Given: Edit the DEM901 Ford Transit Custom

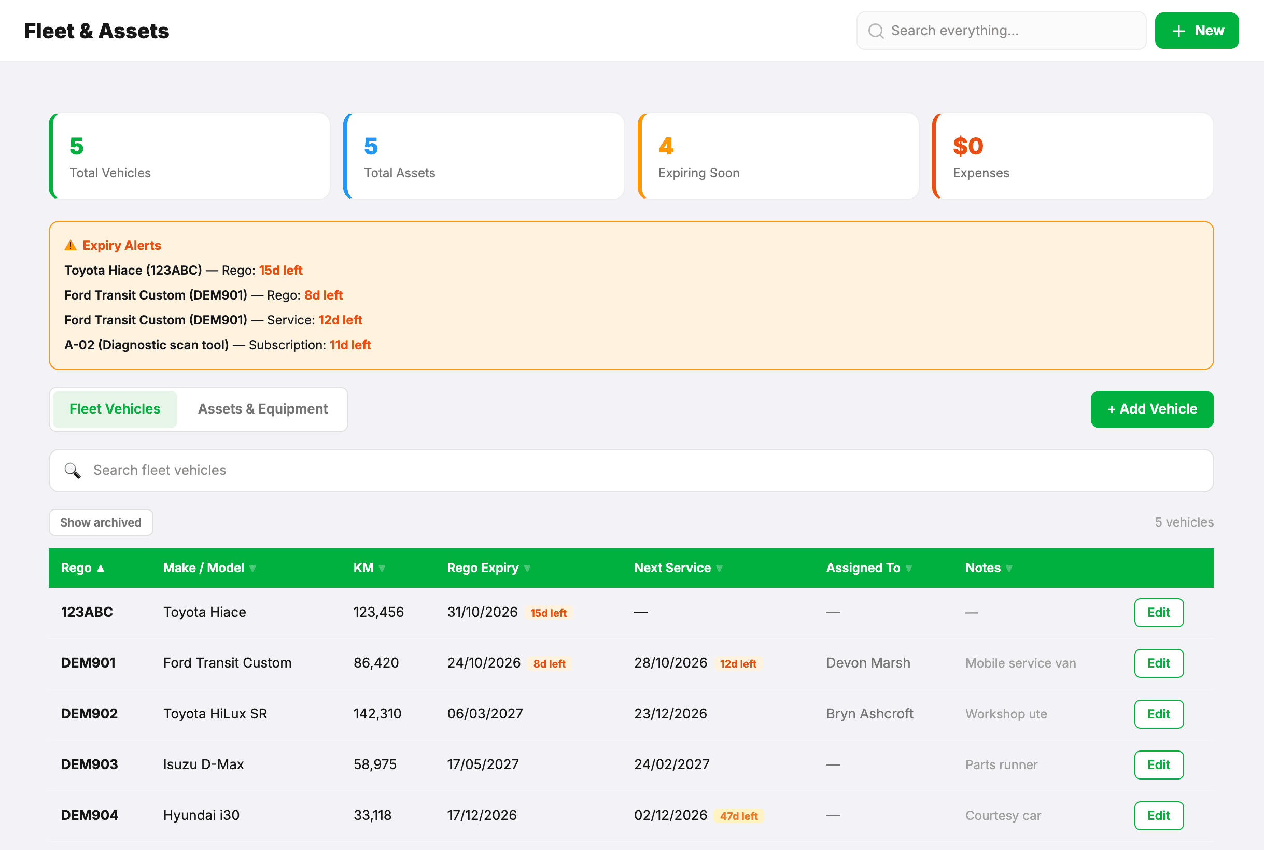Looking at the screenshot, I should 1159,663.
